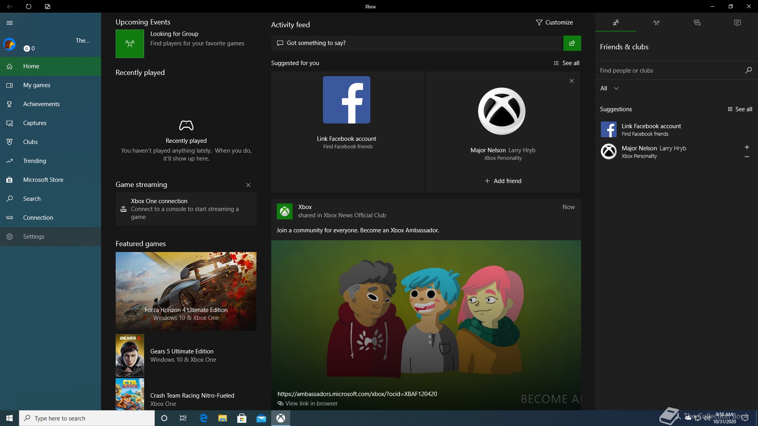Click the back arrow in title bar
Viewport: 758px width, 426px height.
9,6
